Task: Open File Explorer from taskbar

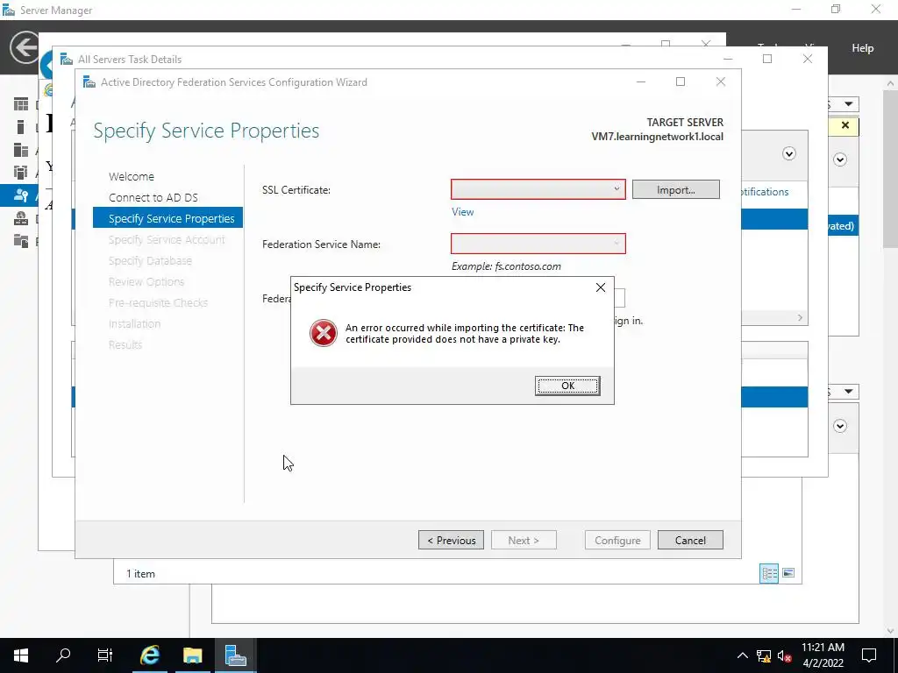Action: pyautogui.click(x=192, y=655)
